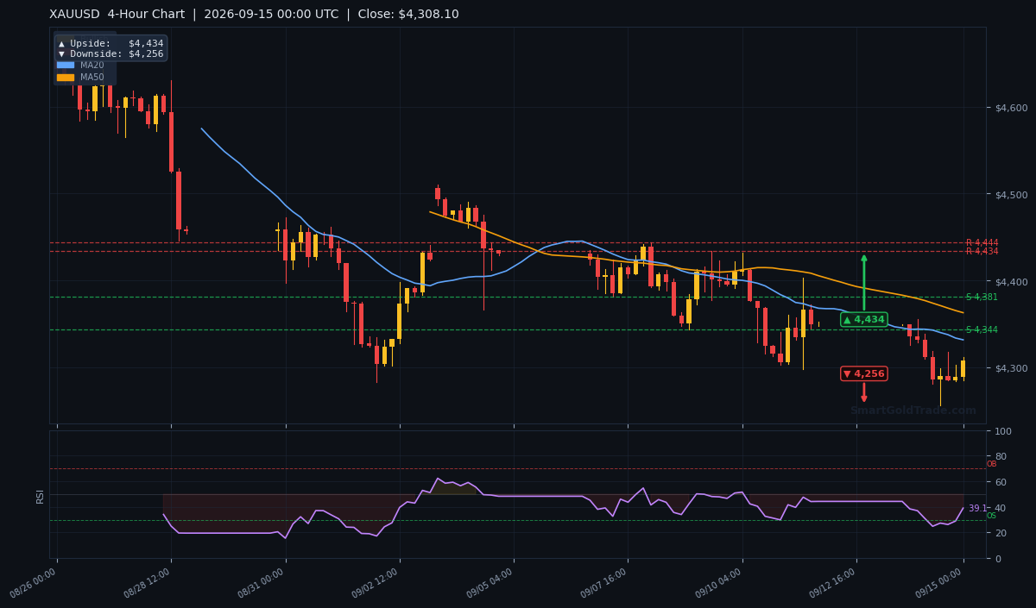Click the OS oversold marker label

click(991, 516)
